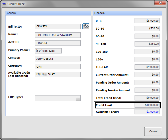Click the 90-120 amount field
The height and width of the screenshot is (140, 168).
pos(147,44)
